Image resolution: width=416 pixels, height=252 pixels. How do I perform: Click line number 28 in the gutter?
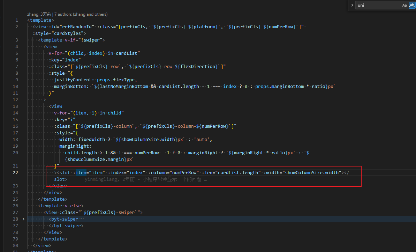click(15, 219)
